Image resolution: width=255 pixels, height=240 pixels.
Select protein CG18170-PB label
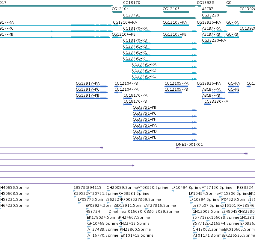click(135, 101)
